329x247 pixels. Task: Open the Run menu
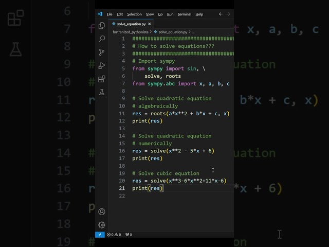coord(170,14)
